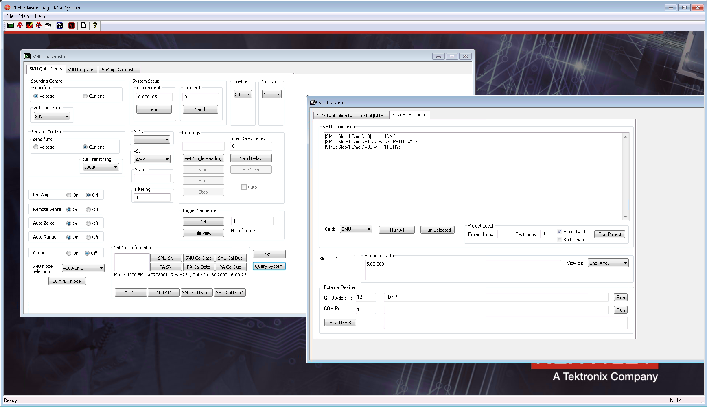Viewport: 707px width, 407px height.
Task: Click the red TM toolbar icon
Action: pos(72,25)
